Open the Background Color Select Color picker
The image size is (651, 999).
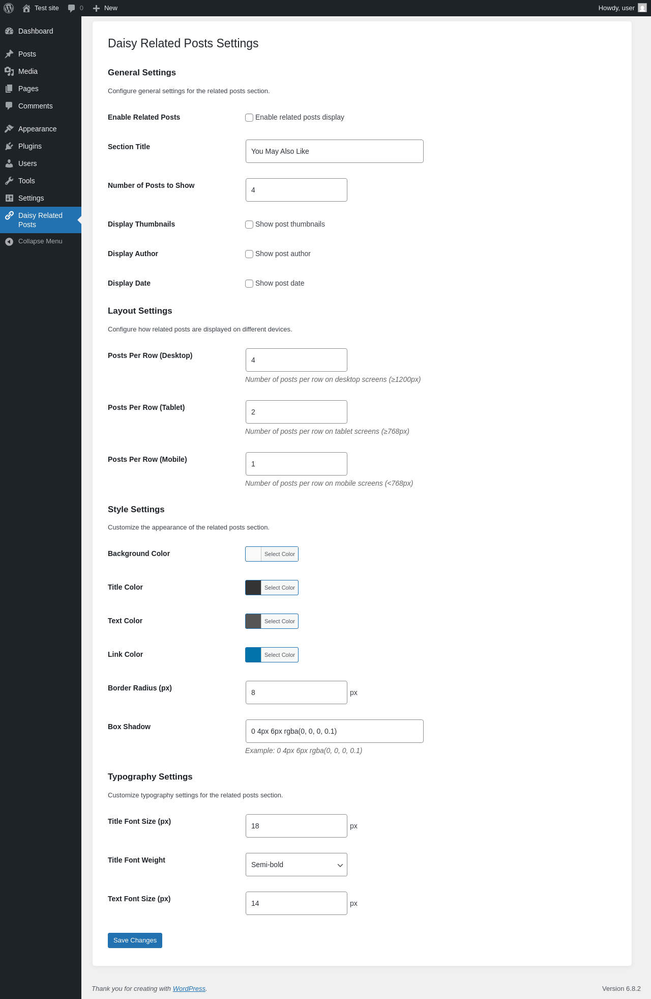(x=279, y=554)
